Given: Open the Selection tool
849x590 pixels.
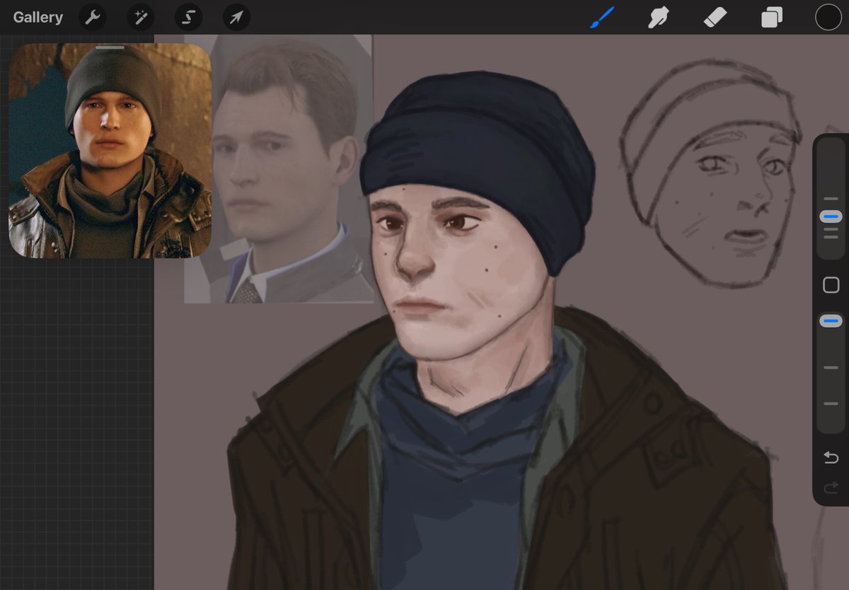Looking at the screenshot, I should [188, 17].
